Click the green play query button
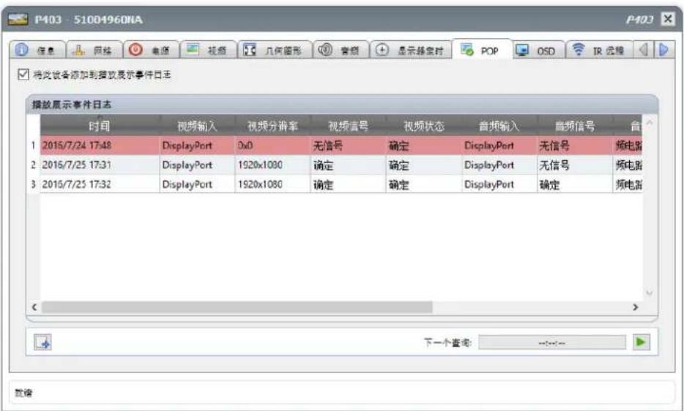Viewport: 684px width, 411px height. [642, 342]
